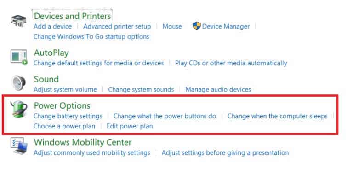
Task: Choose Adjust system volume
Action: click(65, 90)
